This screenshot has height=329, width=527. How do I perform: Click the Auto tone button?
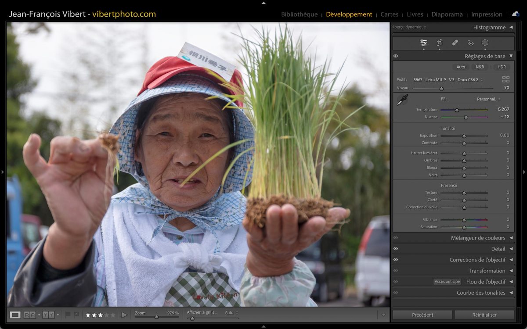coord(461,67)
